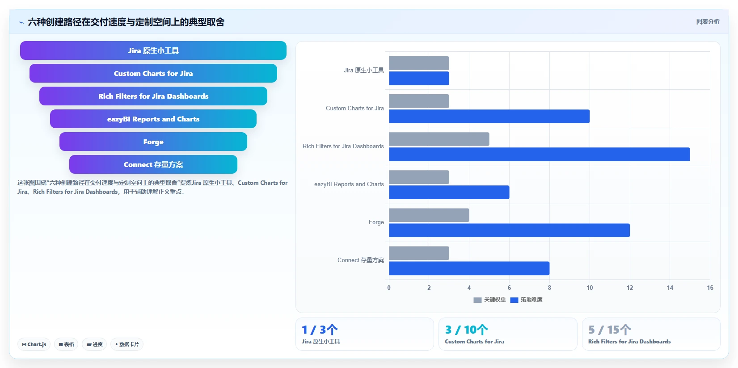This screenshot has width=738, height=368.
Task: Click the gray bar for Custom Charts for Jira
Action: point(419,101)
